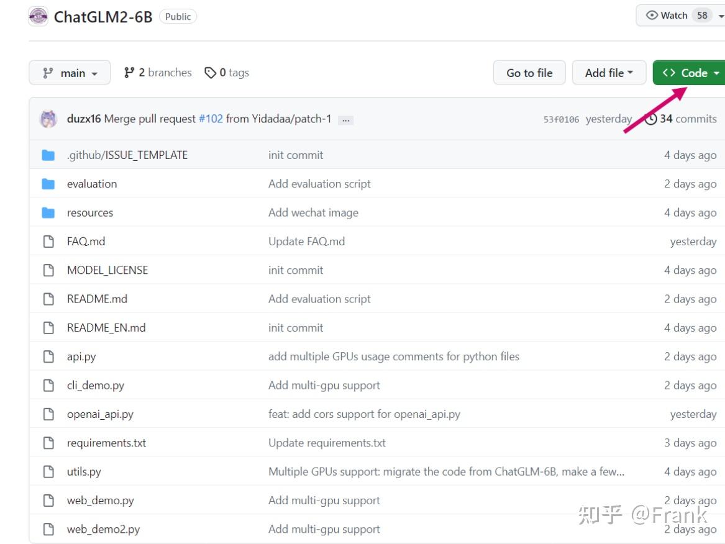Click the MODEL_LICENSE file icon
Screen dimensions: 725x544
click(x=48, y=270)
